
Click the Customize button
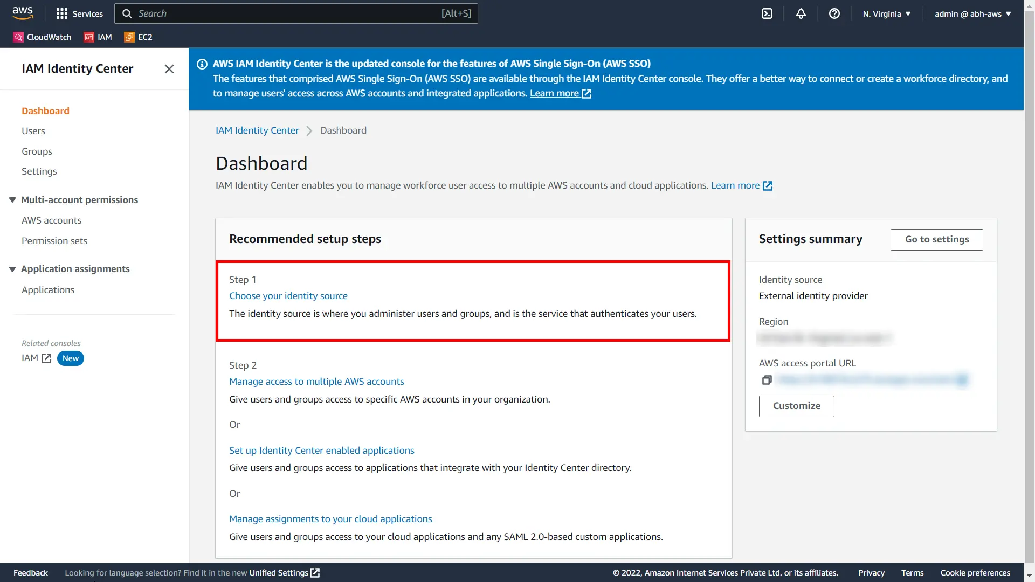coord(796,406)
